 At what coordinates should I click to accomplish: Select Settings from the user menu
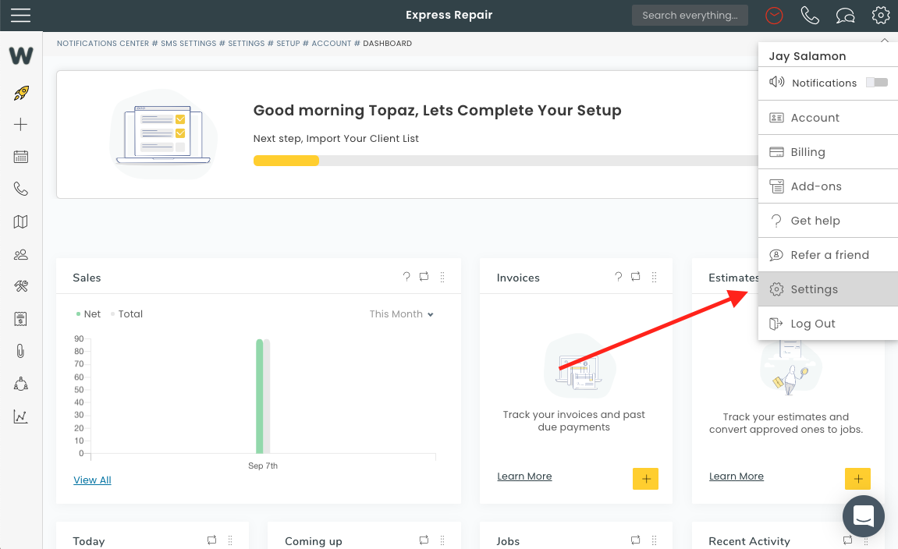click(x=814, y=289)
